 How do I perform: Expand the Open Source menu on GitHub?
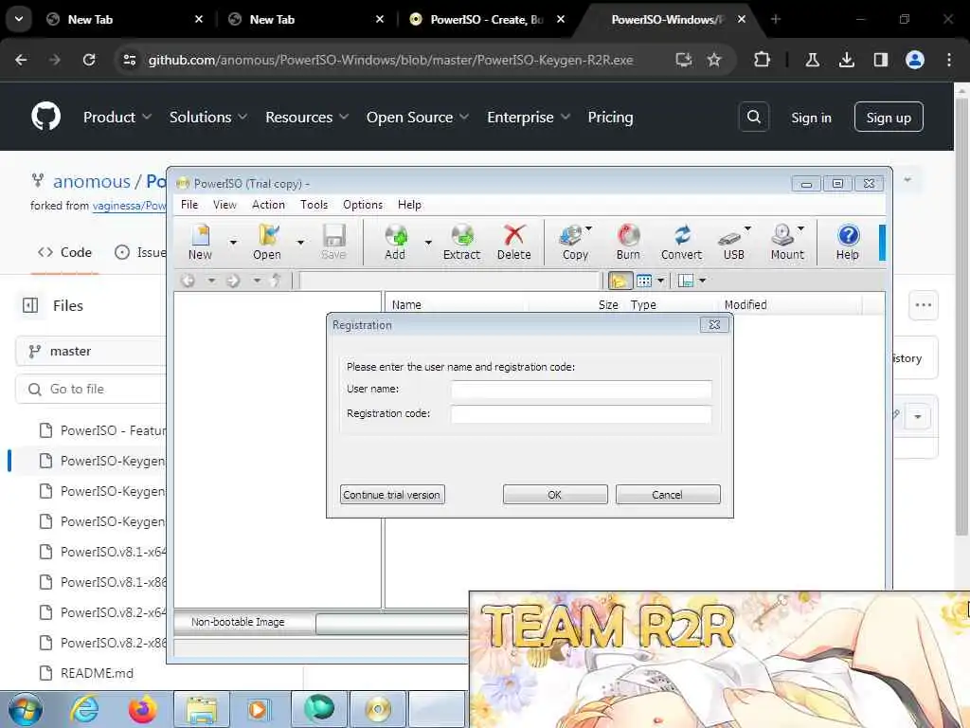click(418, 117)
